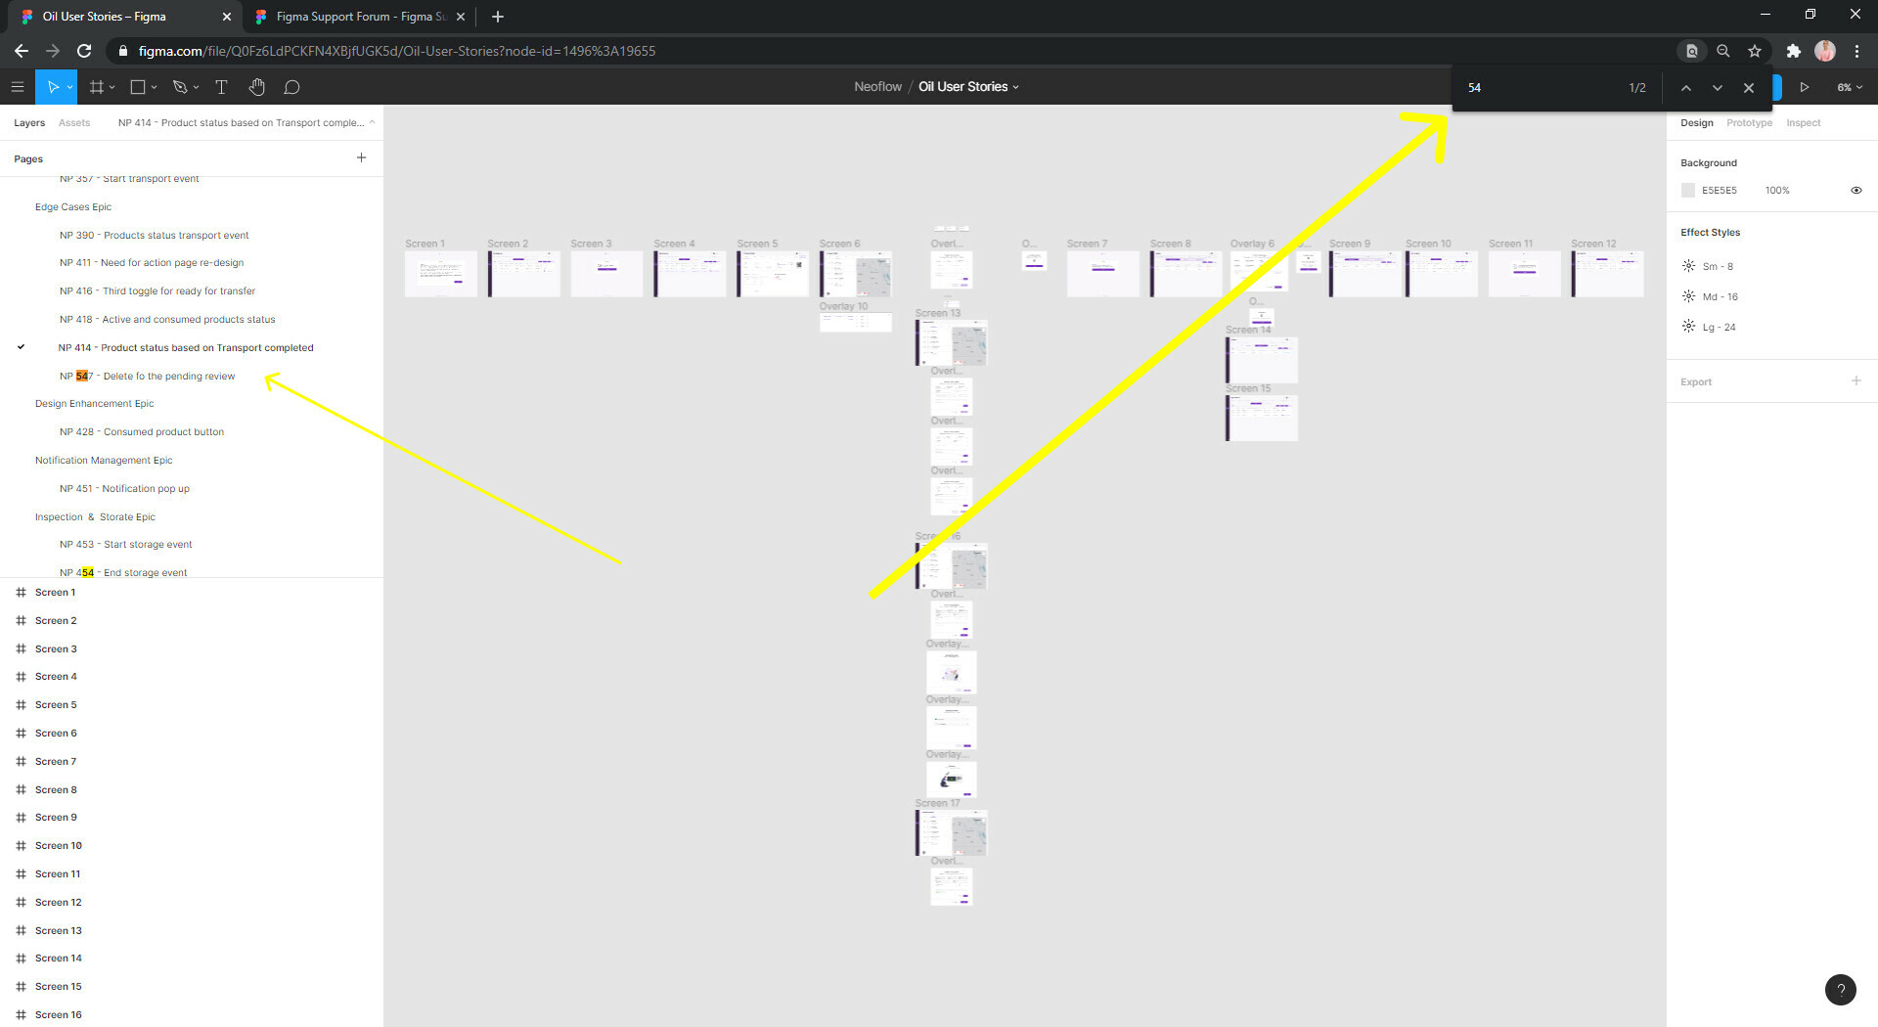Click the Chrome profile avatar
1878x1027 pixels.
[x=1825, y=51]
